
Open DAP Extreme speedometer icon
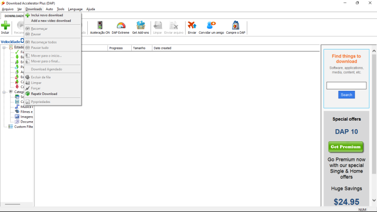click(120, 26)
